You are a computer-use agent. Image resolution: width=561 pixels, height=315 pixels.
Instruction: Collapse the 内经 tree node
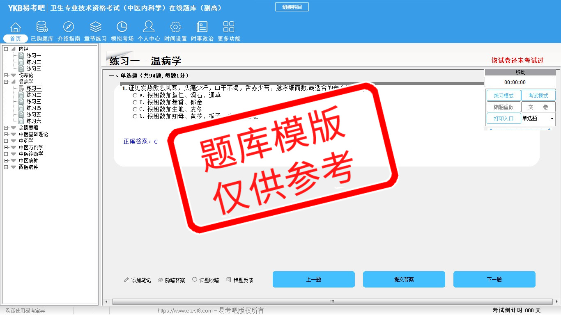click(x=6, y=49)
